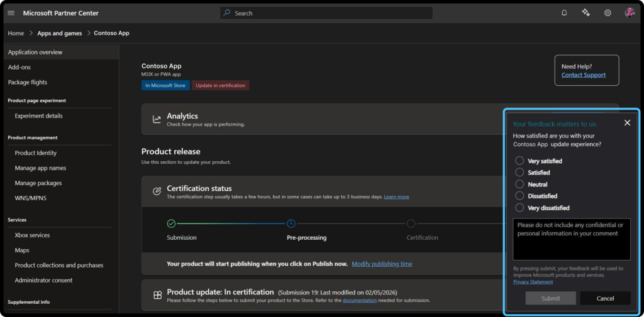Open Manage packages page
This screenshot has width=644, height=317.
coord(38,183)
